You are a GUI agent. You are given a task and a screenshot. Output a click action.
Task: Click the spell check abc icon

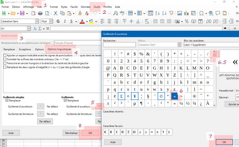click(122, 13)
